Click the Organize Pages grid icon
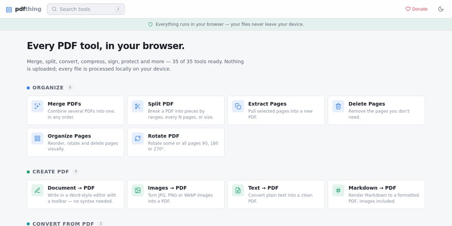 click(38, 138)
